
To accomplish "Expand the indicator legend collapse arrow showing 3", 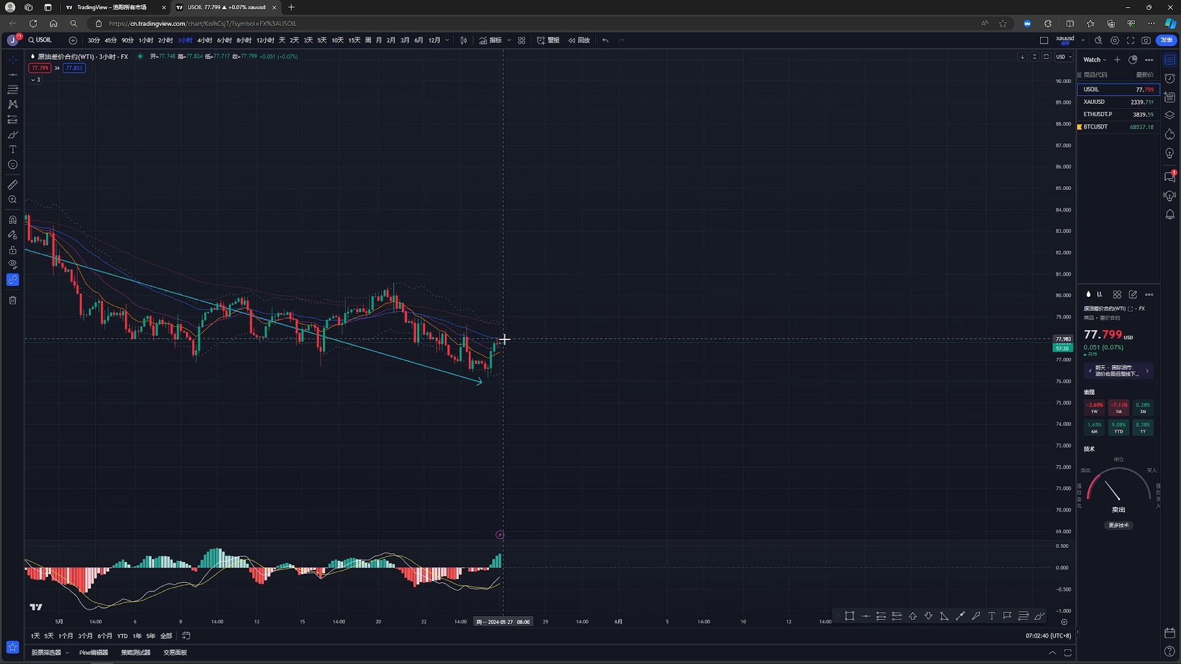I will coord(36,80).
